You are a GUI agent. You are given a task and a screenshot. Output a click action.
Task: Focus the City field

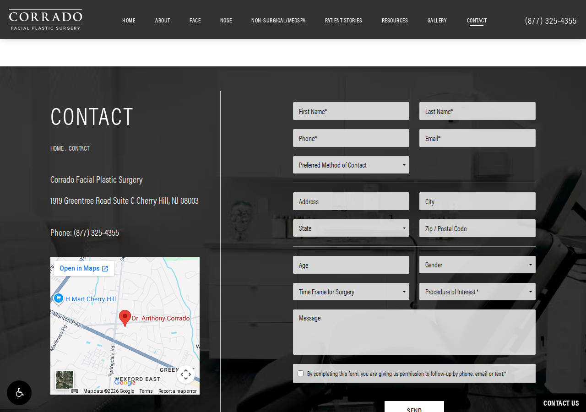tap(477, 201)
